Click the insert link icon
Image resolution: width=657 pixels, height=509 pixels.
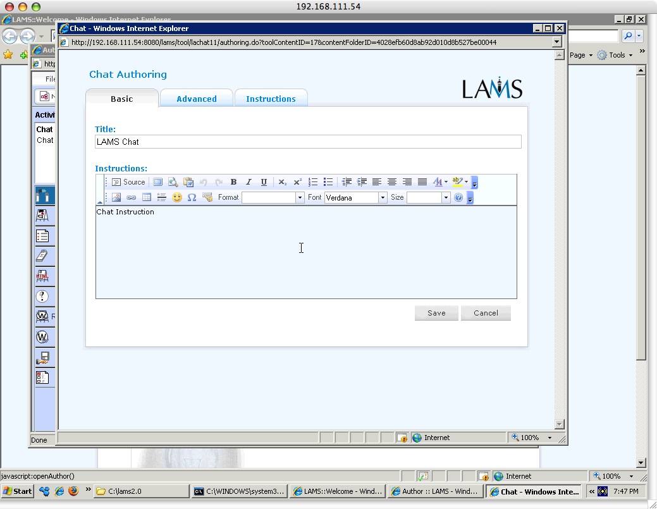pyautogui.click(x=132, y=197)
